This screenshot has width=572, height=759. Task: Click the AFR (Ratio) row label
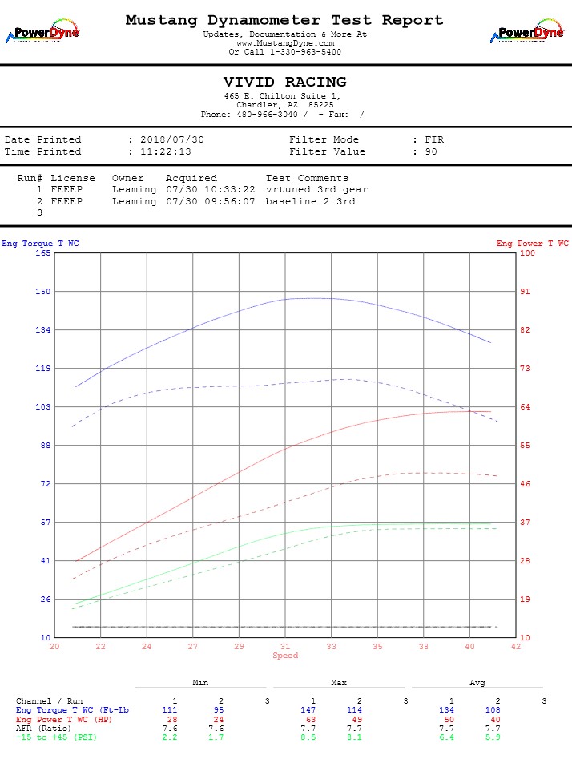pos(43,728)
